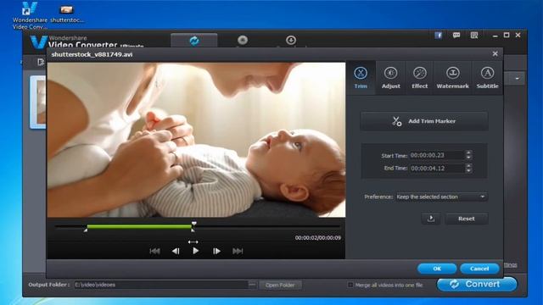Open the Convert tab in main window
Image resolution: width=543 pixels, height=305 pixels.
(194, 41)
